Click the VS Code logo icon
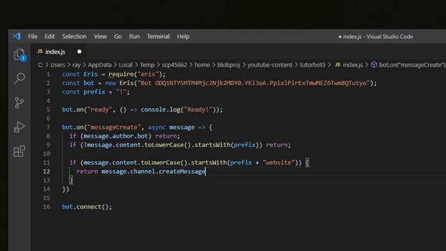The height and width of the screenshot is (251, 446). click(17, 36)
